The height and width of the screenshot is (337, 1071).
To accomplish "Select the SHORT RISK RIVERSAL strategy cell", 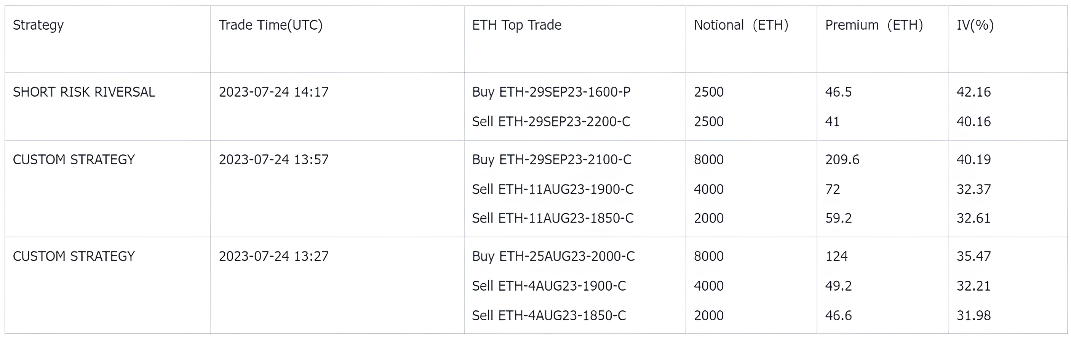I will coord(84,92).
